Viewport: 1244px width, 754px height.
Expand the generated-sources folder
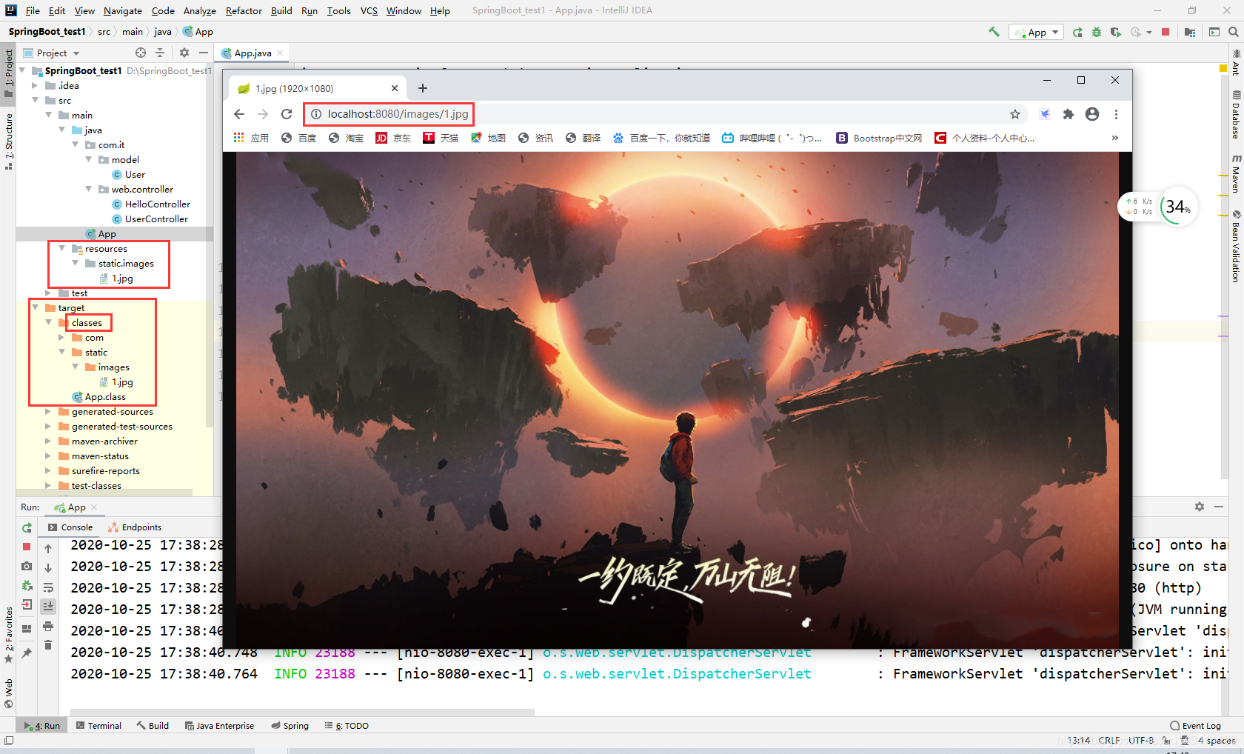point(48,412)
